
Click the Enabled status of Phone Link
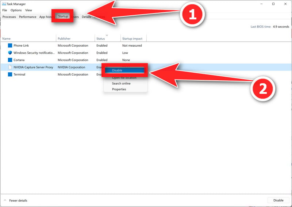click(102, 46)
